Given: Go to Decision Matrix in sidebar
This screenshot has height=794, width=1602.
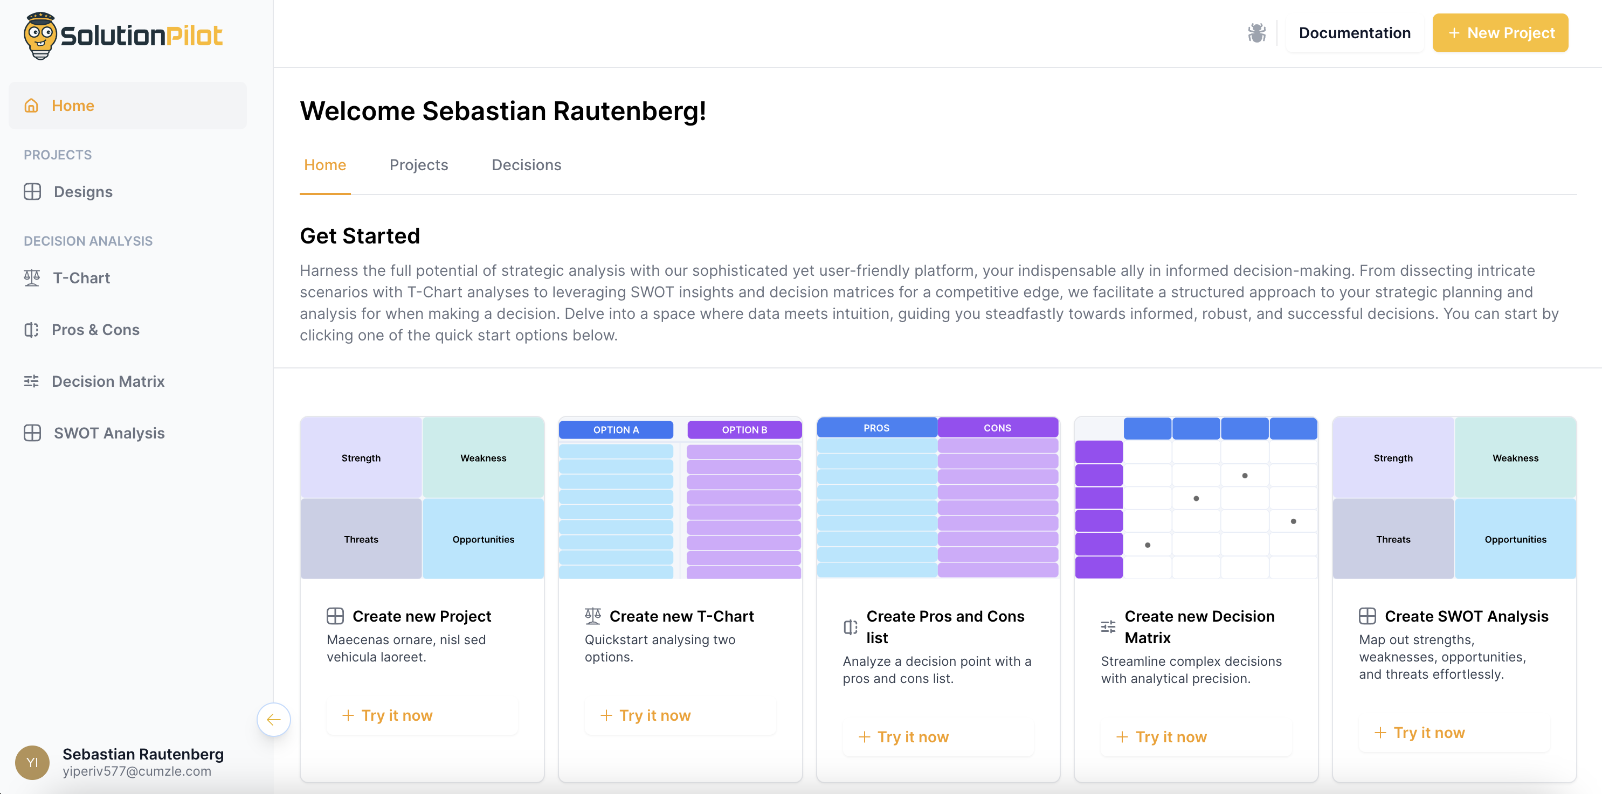Looking at the screenshot, I should pos(108,381).
